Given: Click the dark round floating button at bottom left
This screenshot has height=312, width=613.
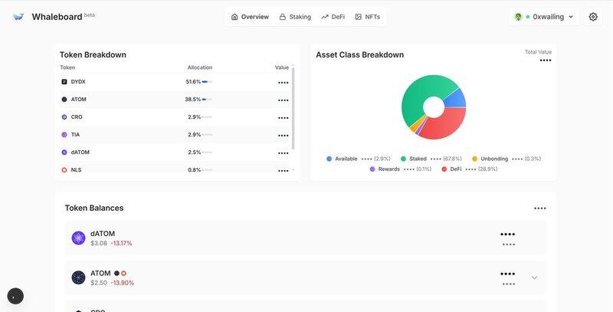Looking at the screenshot, I should pyautogui.click(x=15, y=296).
